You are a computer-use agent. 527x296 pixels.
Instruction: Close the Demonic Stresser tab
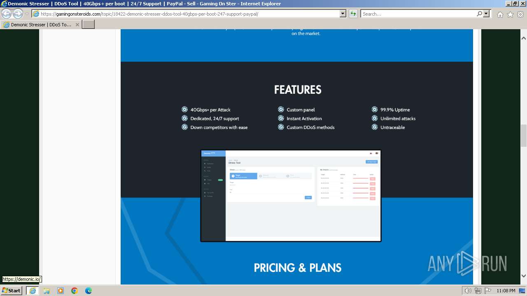tap(77, 25)
